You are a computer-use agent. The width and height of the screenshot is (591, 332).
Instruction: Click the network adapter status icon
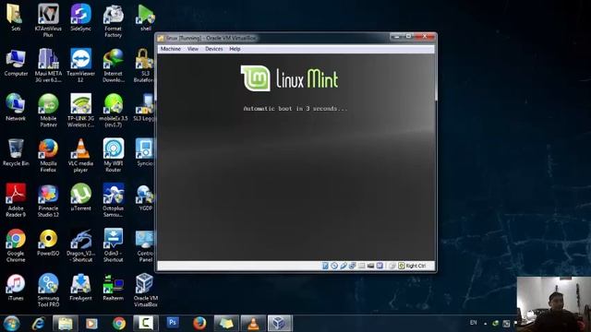tap(353, 266)
